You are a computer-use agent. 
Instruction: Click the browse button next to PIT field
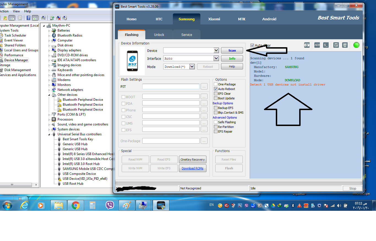point(204,86)
